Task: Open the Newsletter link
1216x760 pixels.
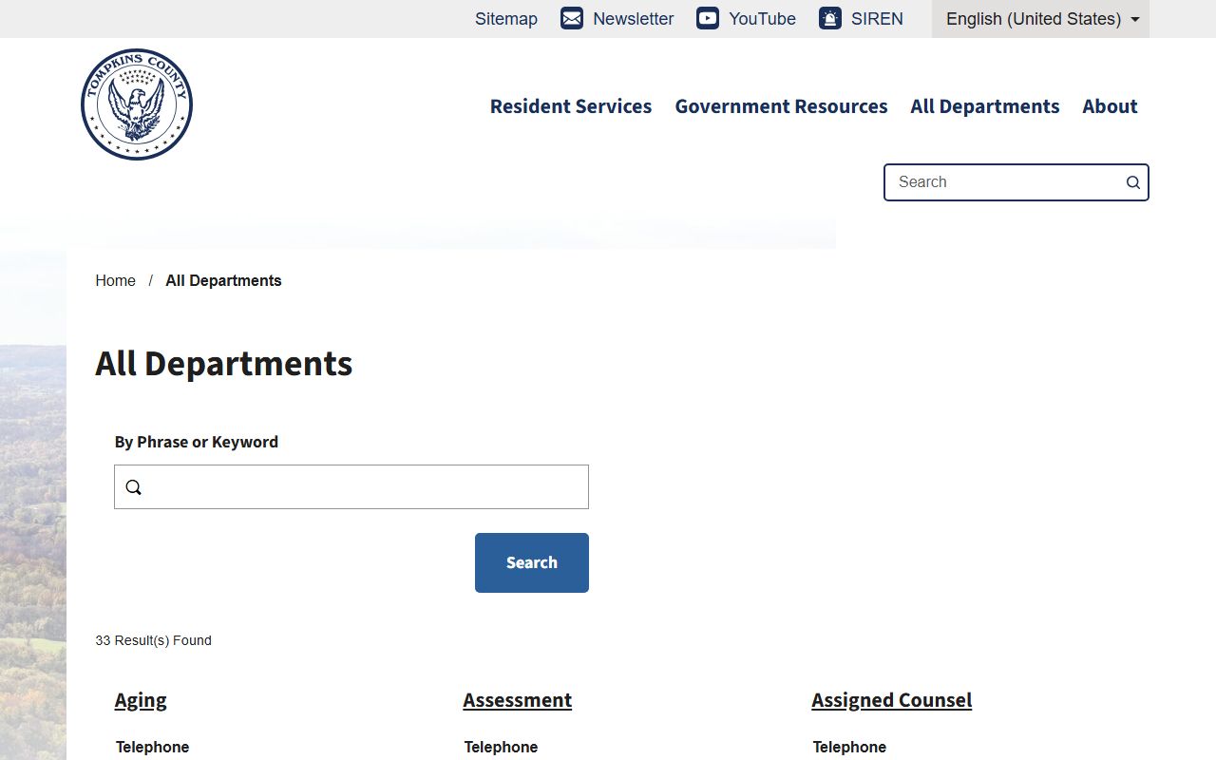Action: [x=634, y=19]
